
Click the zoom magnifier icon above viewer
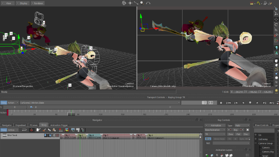(x=142, y=3)
